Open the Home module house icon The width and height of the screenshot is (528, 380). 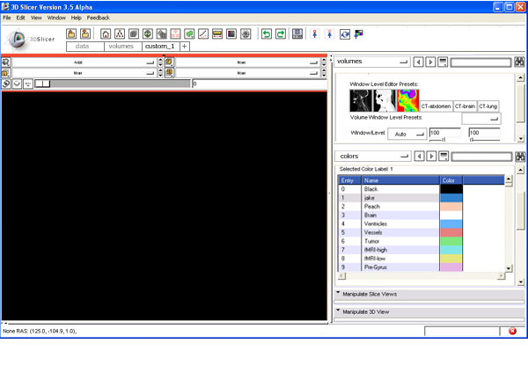(x=106, y=33)
